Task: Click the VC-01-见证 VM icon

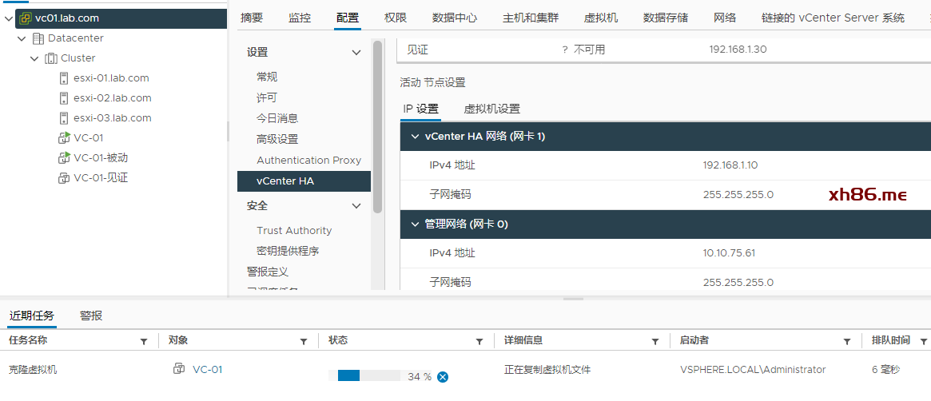Action: coord(64,178)
